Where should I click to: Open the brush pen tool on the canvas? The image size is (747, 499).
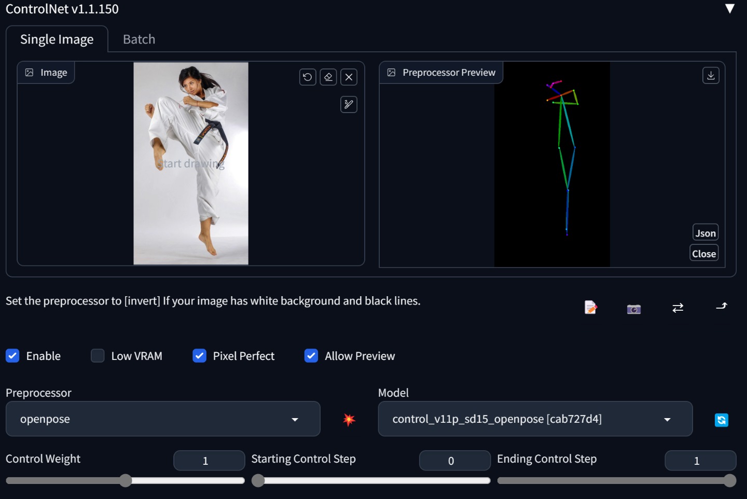point(349,104)
